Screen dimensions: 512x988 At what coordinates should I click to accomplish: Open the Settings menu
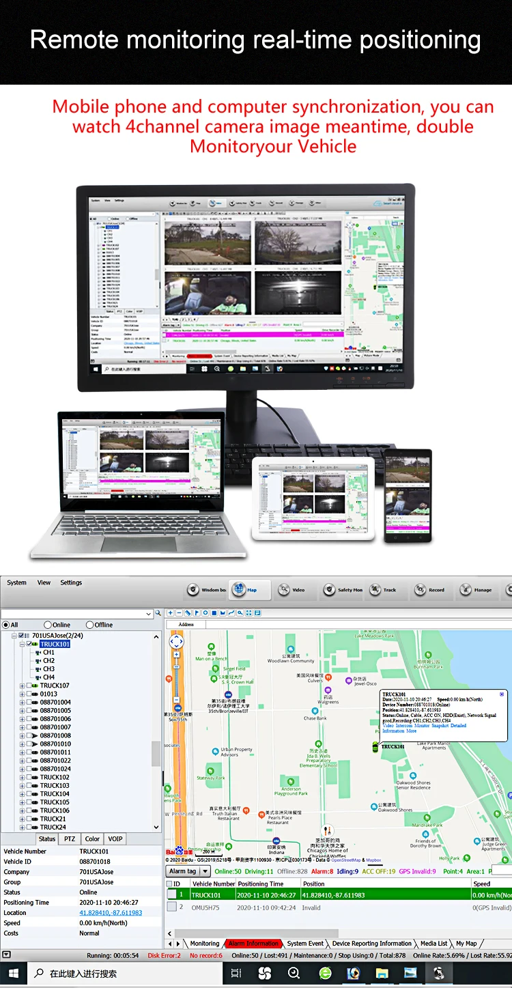point(71,582)
